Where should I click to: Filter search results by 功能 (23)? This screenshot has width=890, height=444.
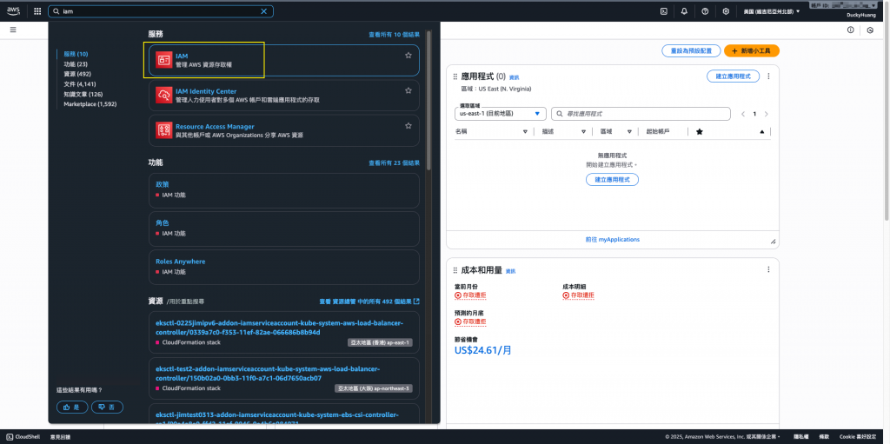click(x=76, y=64)
